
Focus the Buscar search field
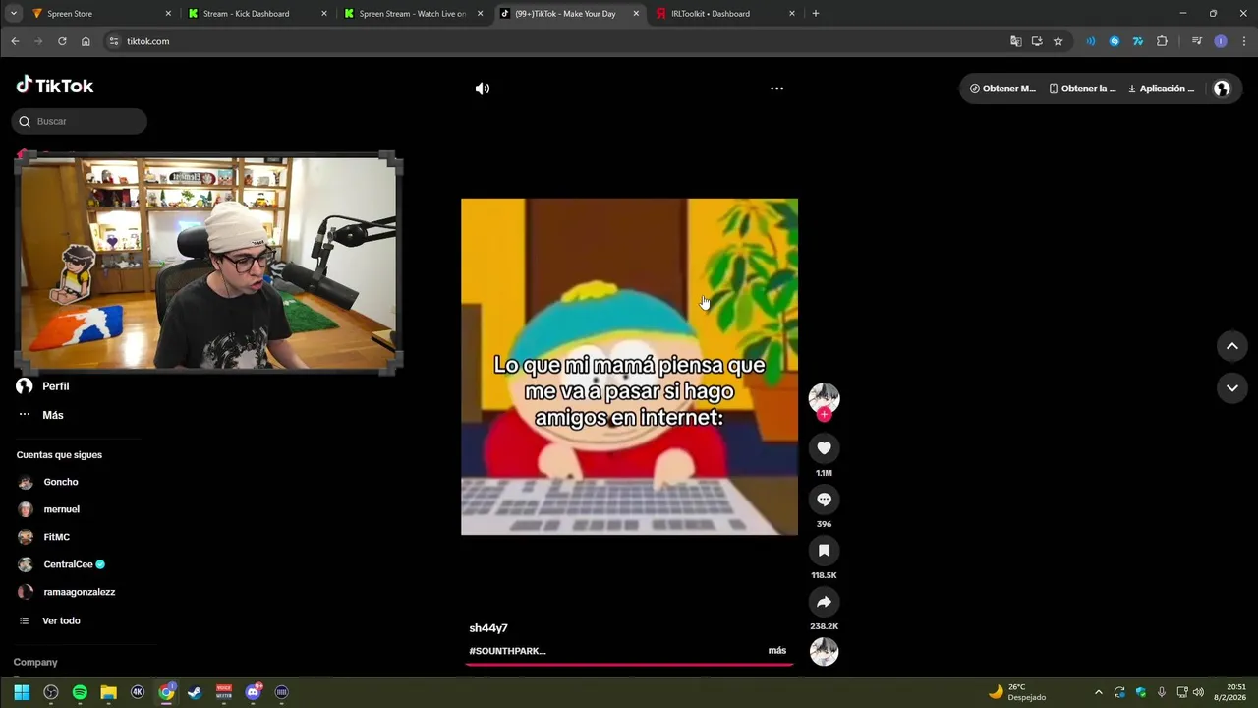click(x=80, y=121)
